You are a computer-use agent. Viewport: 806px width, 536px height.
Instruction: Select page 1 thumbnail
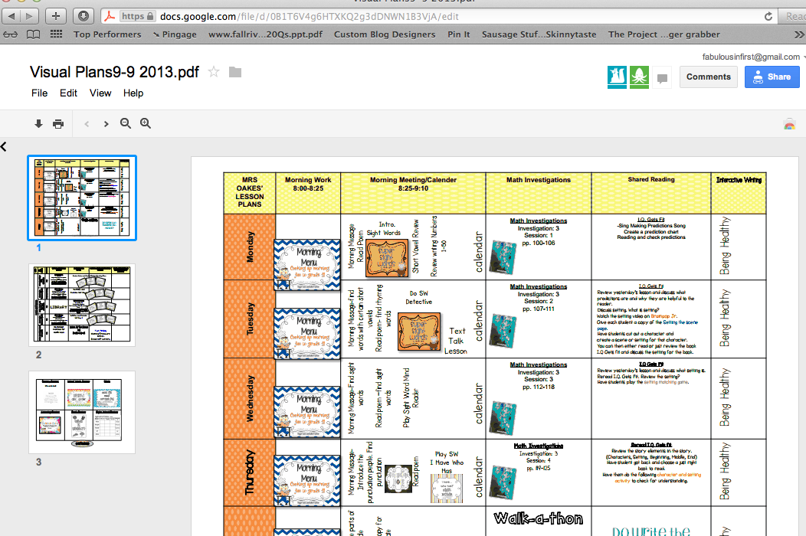tap(82, 198)
